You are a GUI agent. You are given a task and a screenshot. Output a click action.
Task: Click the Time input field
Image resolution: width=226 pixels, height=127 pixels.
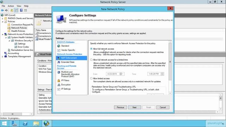(154, 74)
